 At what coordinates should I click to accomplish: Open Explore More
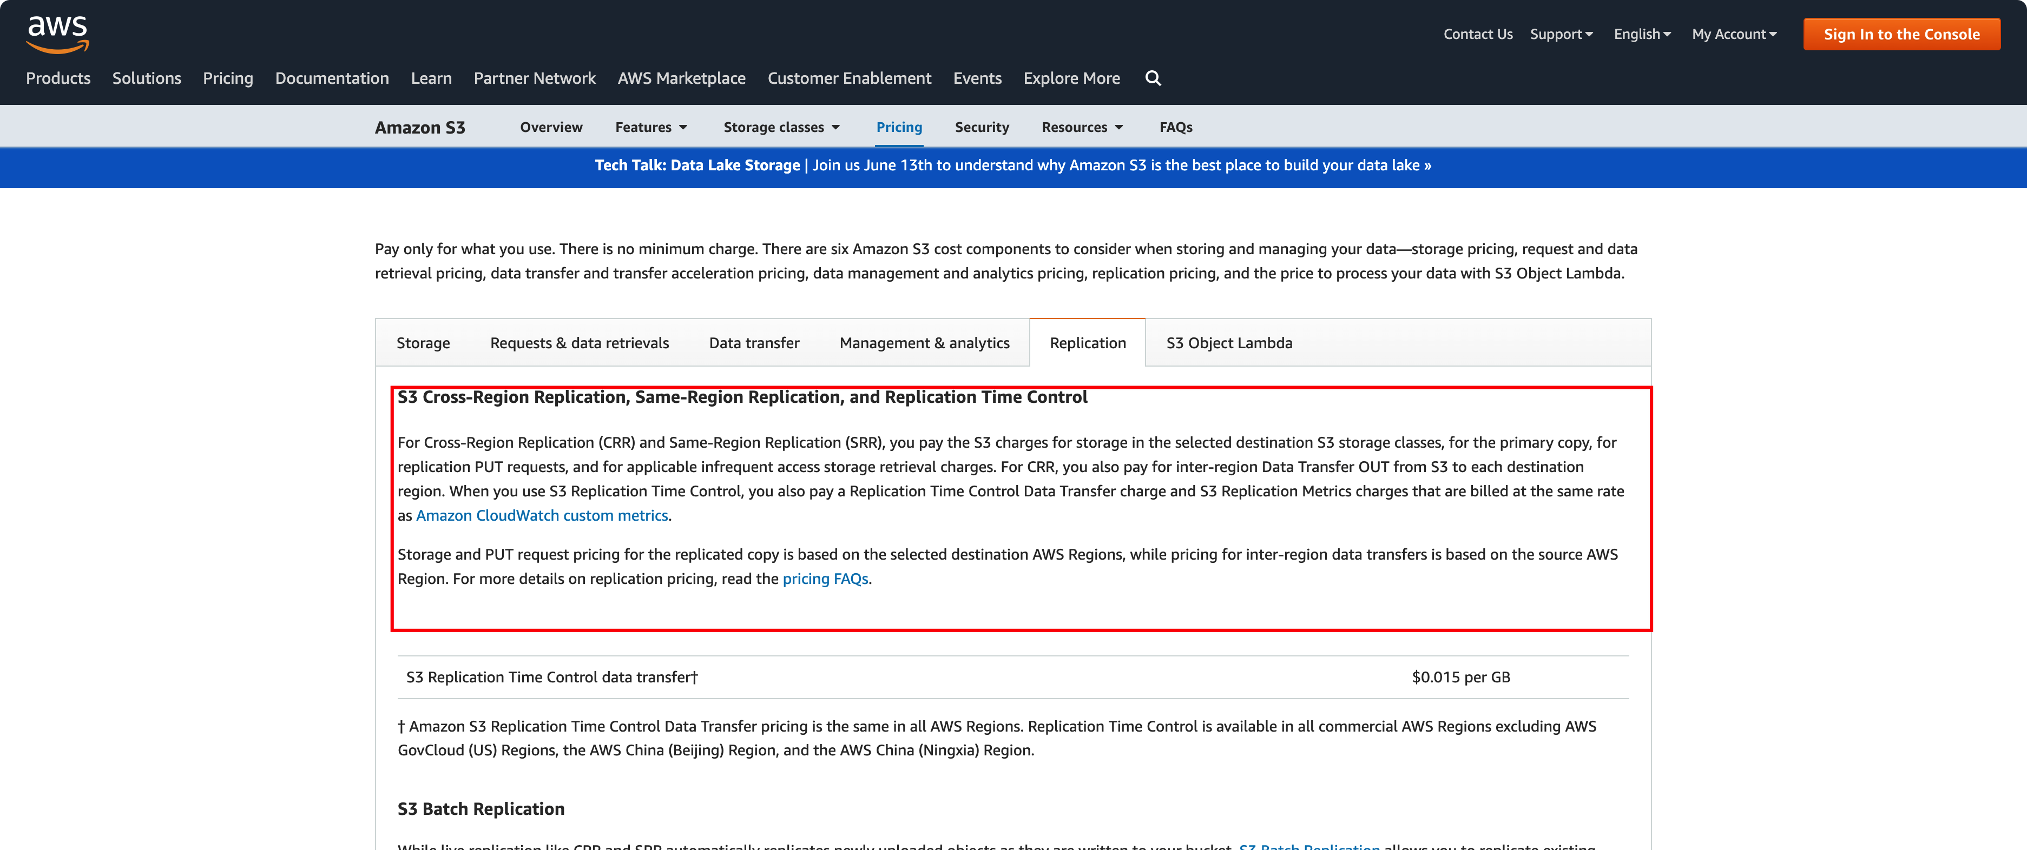point(1072,78)
